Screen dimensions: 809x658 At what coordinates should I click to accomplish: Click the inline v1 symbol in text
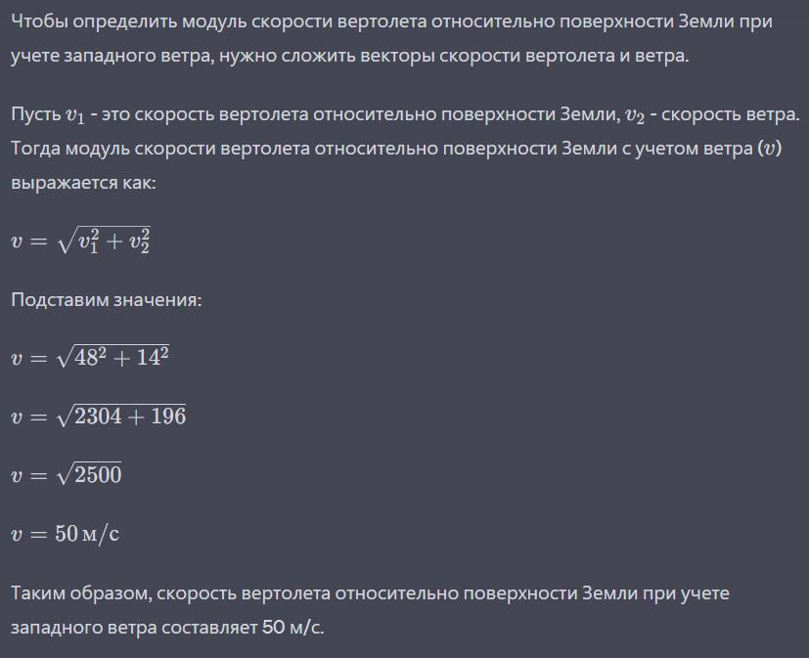tap(75, 115)
